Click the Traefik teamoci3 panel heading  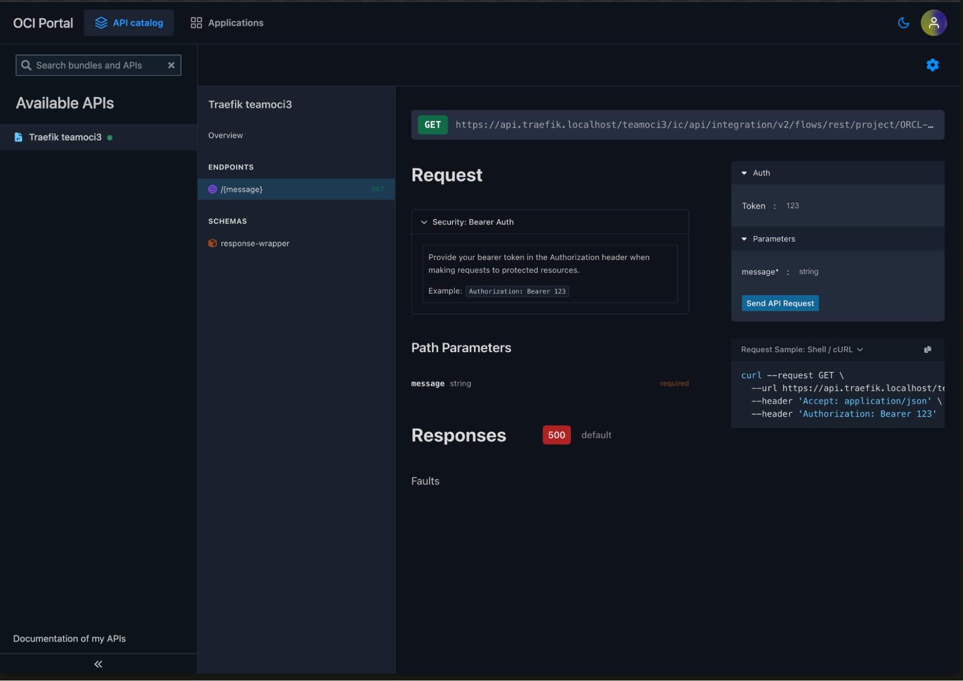click(x=250, y=105)
